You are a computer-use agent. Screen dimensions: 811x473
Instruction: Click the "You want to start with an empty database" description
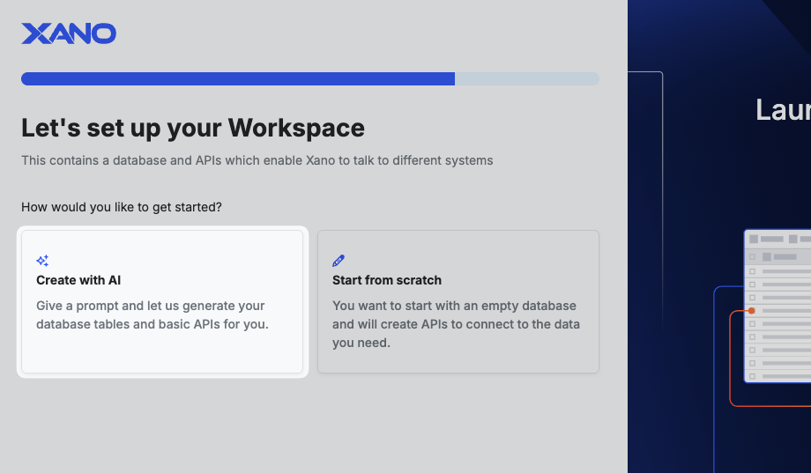(x=457, y=324)
